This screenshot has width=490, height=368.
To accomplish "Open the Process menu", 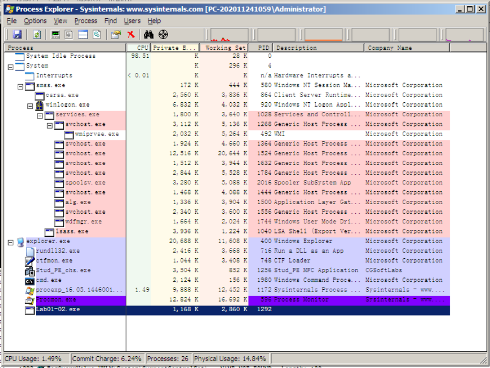I will [x=86, y=21].
